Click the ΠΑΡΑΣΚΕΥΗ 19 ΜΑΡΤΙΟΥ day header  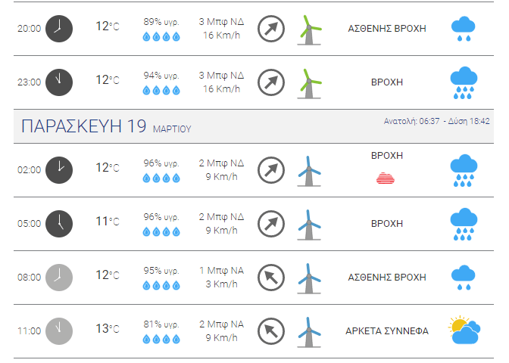point(106,126)
